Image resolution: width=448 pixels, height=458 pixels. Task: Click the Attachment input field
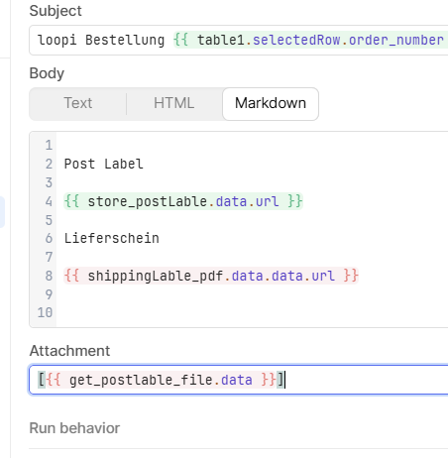pos(239,380)
